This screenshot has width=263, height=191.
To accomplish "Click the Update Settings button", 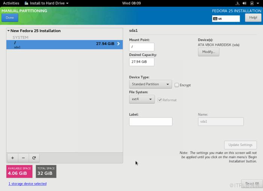I will [x=240, y=145].
